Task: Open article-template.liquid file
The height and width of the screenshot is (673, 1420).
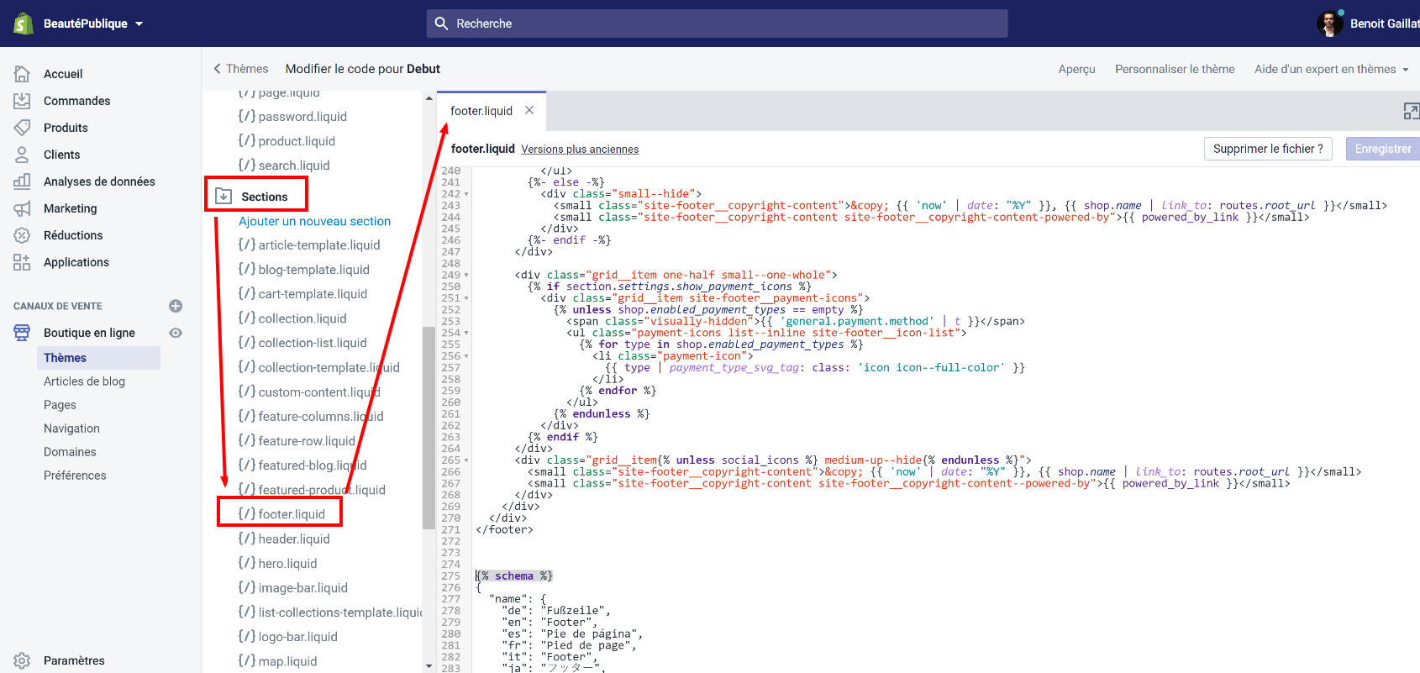Action: pyautogui.click(x=309, y=245)
